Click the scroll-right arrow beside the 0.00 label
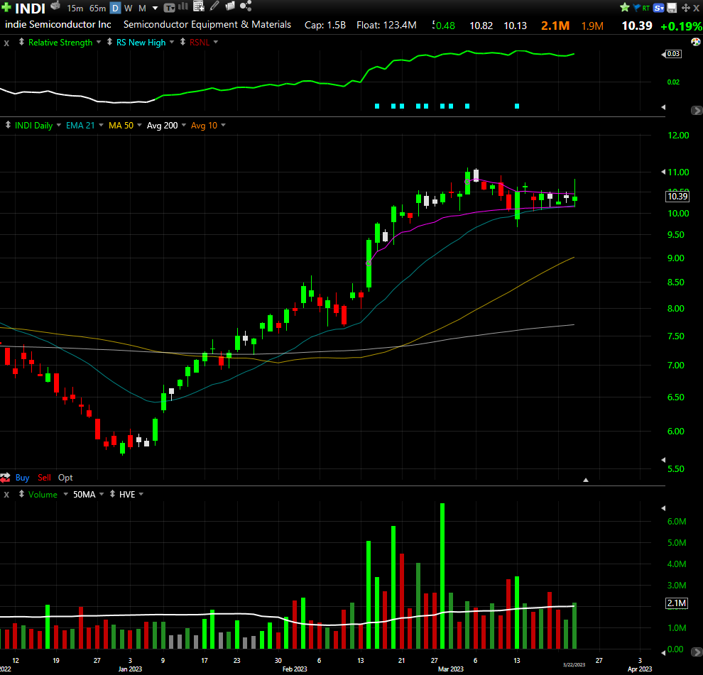The height and width of the screenshot is (675, 703). [x=697, y=652]
